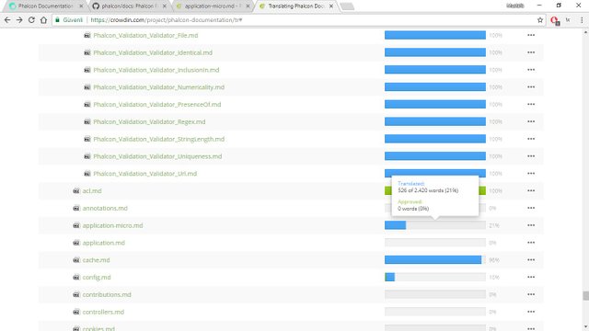
Task: Go back to previous page
Action: coord(7,20)
